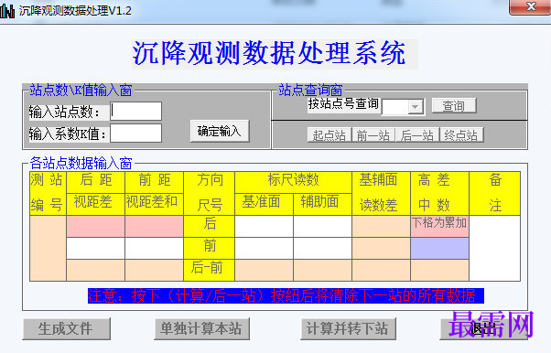Click the 后-前 row label
This screenshot has width=551, height=353.
coord(209,270)
